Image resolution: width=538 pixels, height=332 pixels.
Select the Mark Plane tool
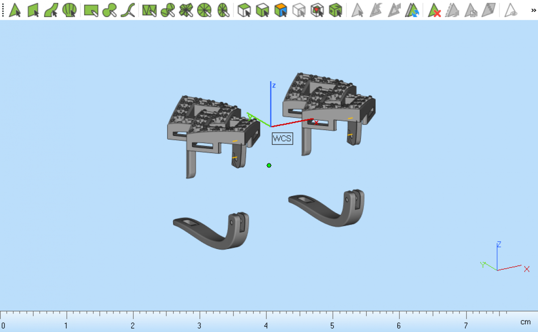[34, 10]
